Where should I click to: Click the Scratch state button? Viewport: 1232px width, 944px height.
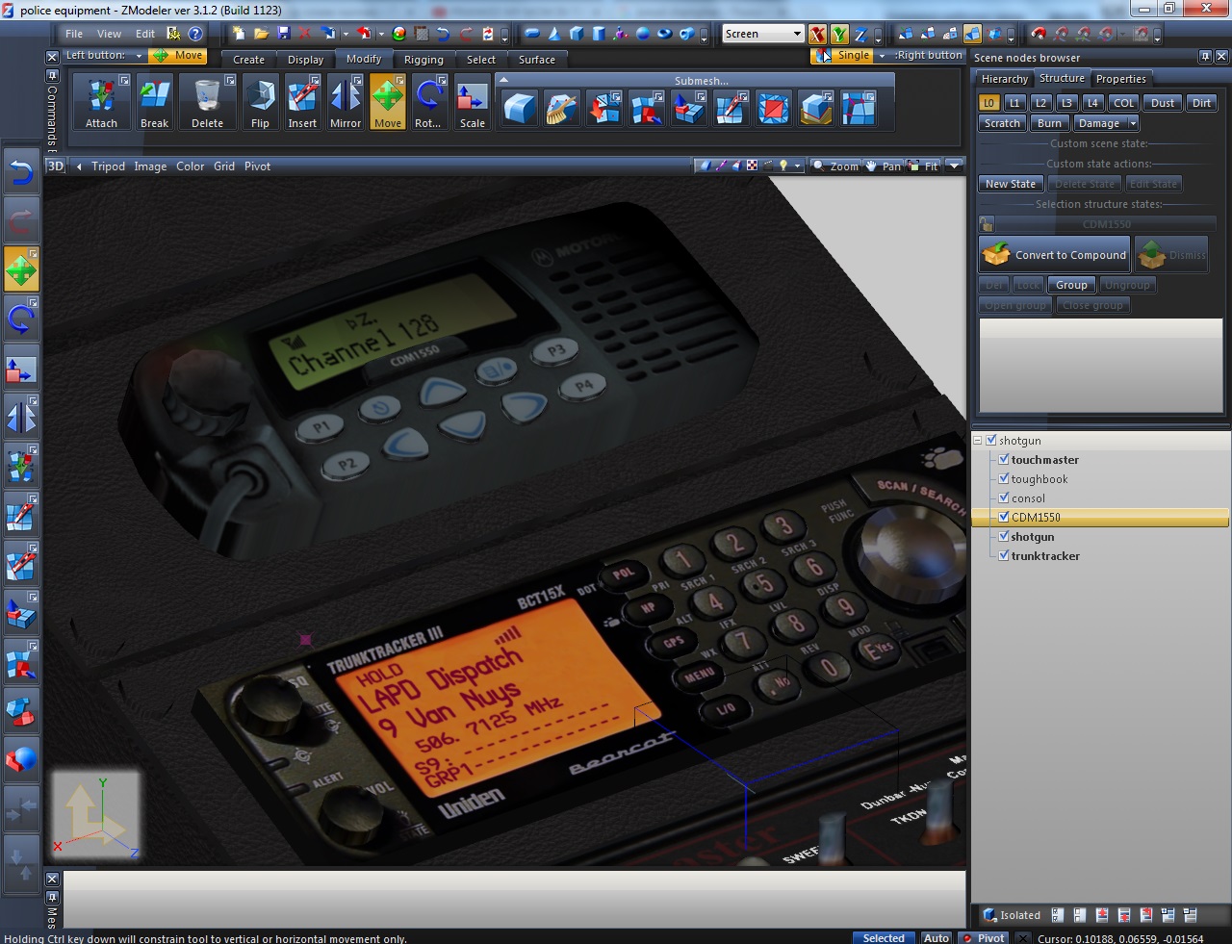pyautogui.click(x=1002, y=123)
